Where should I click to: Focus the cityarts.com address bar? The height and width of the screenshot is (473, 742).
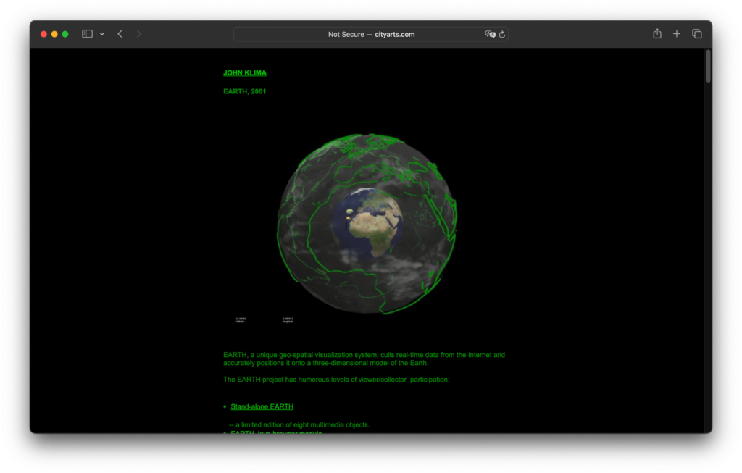371,34
